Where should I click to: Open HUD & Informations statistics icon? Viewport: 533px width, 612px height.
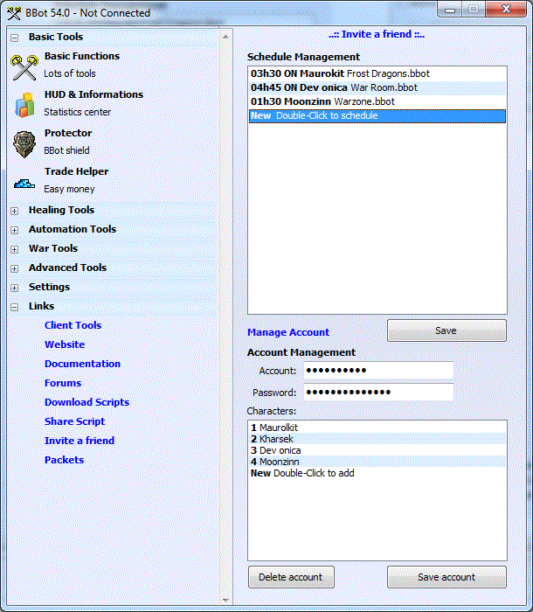[x=24, y=104]
